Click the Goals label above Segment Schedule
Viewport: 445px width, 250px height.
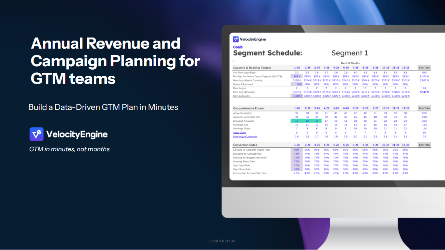coord(238,47)
